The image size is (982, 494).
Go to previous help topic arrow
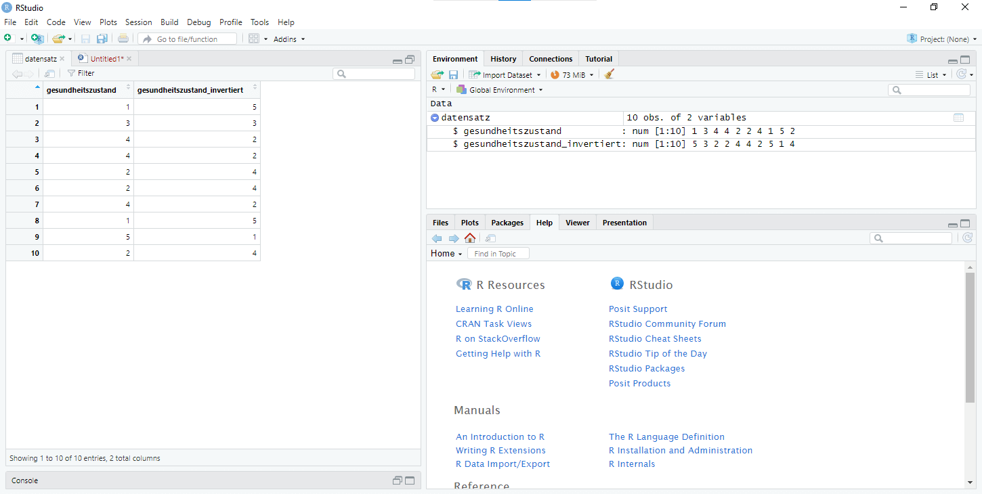(437, 238)
